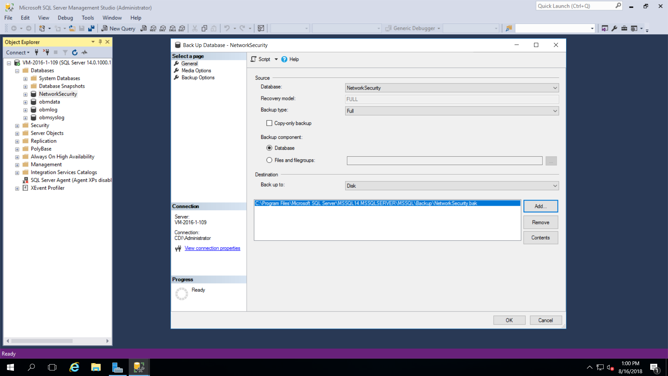Open SSMS from the taskbar
Viewport: 668px width, 376px height.
(x=139, y=367)
